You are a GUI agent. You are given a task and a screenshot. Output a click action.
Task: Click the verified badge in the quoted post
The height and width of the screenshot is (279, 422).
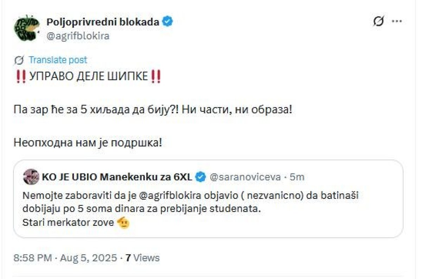coord(200,177)
